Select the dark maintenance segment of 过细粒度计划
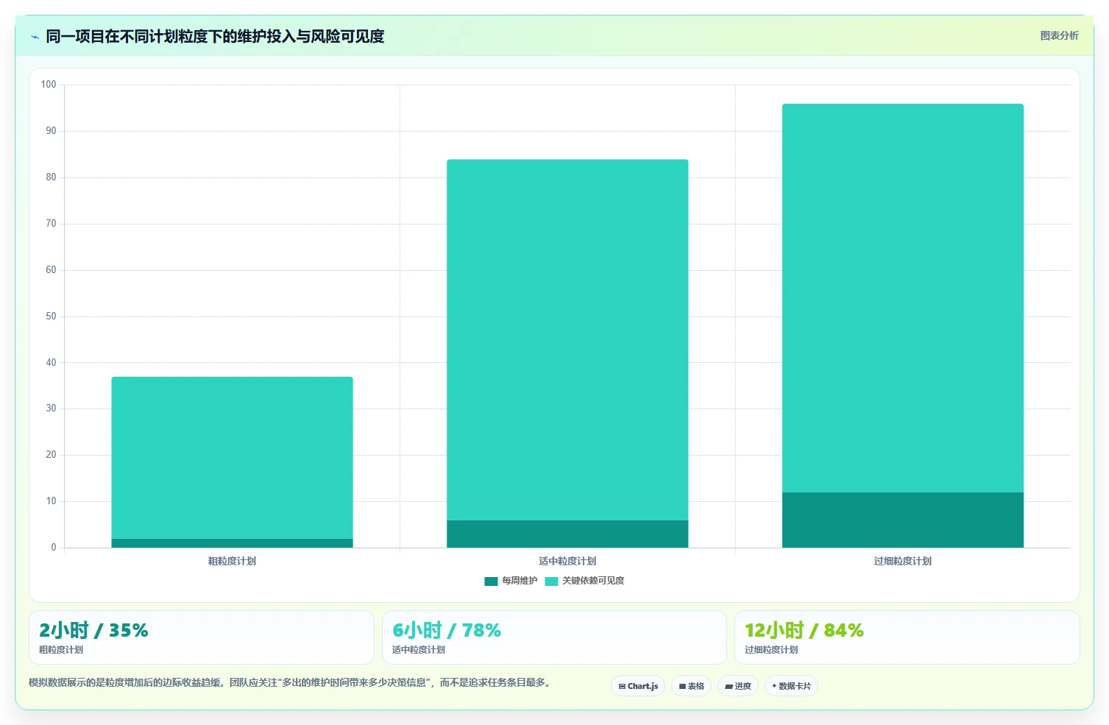1109x725 pixels. [903, 520]
